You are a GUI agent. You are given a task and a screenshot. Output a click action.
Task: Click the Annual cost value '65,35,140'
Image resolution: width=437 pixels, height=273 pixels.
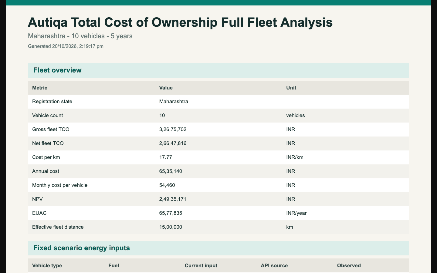171,171
